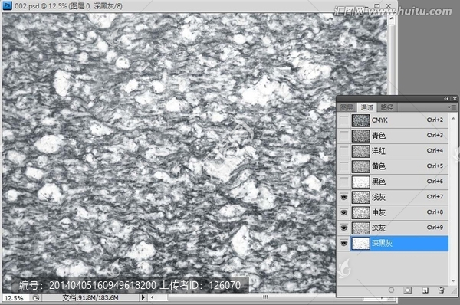Click status bar preview icon beside 12.5%

36,297
